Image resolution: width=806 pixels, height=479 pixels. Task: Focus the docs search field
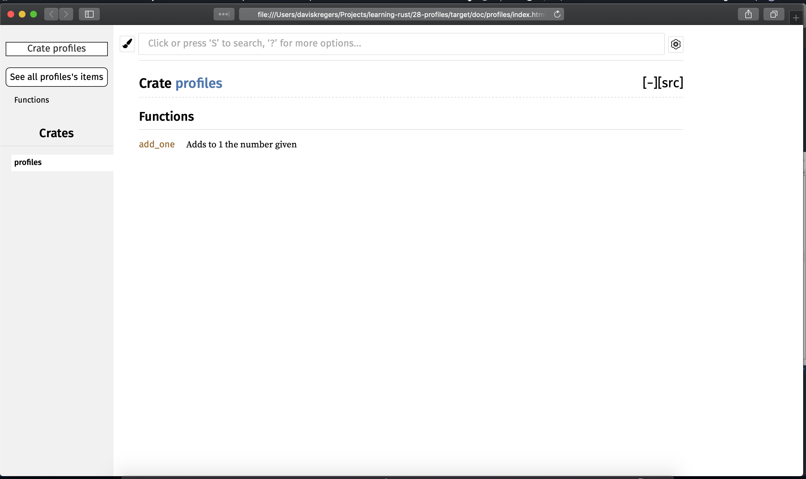tap(401, 44)
